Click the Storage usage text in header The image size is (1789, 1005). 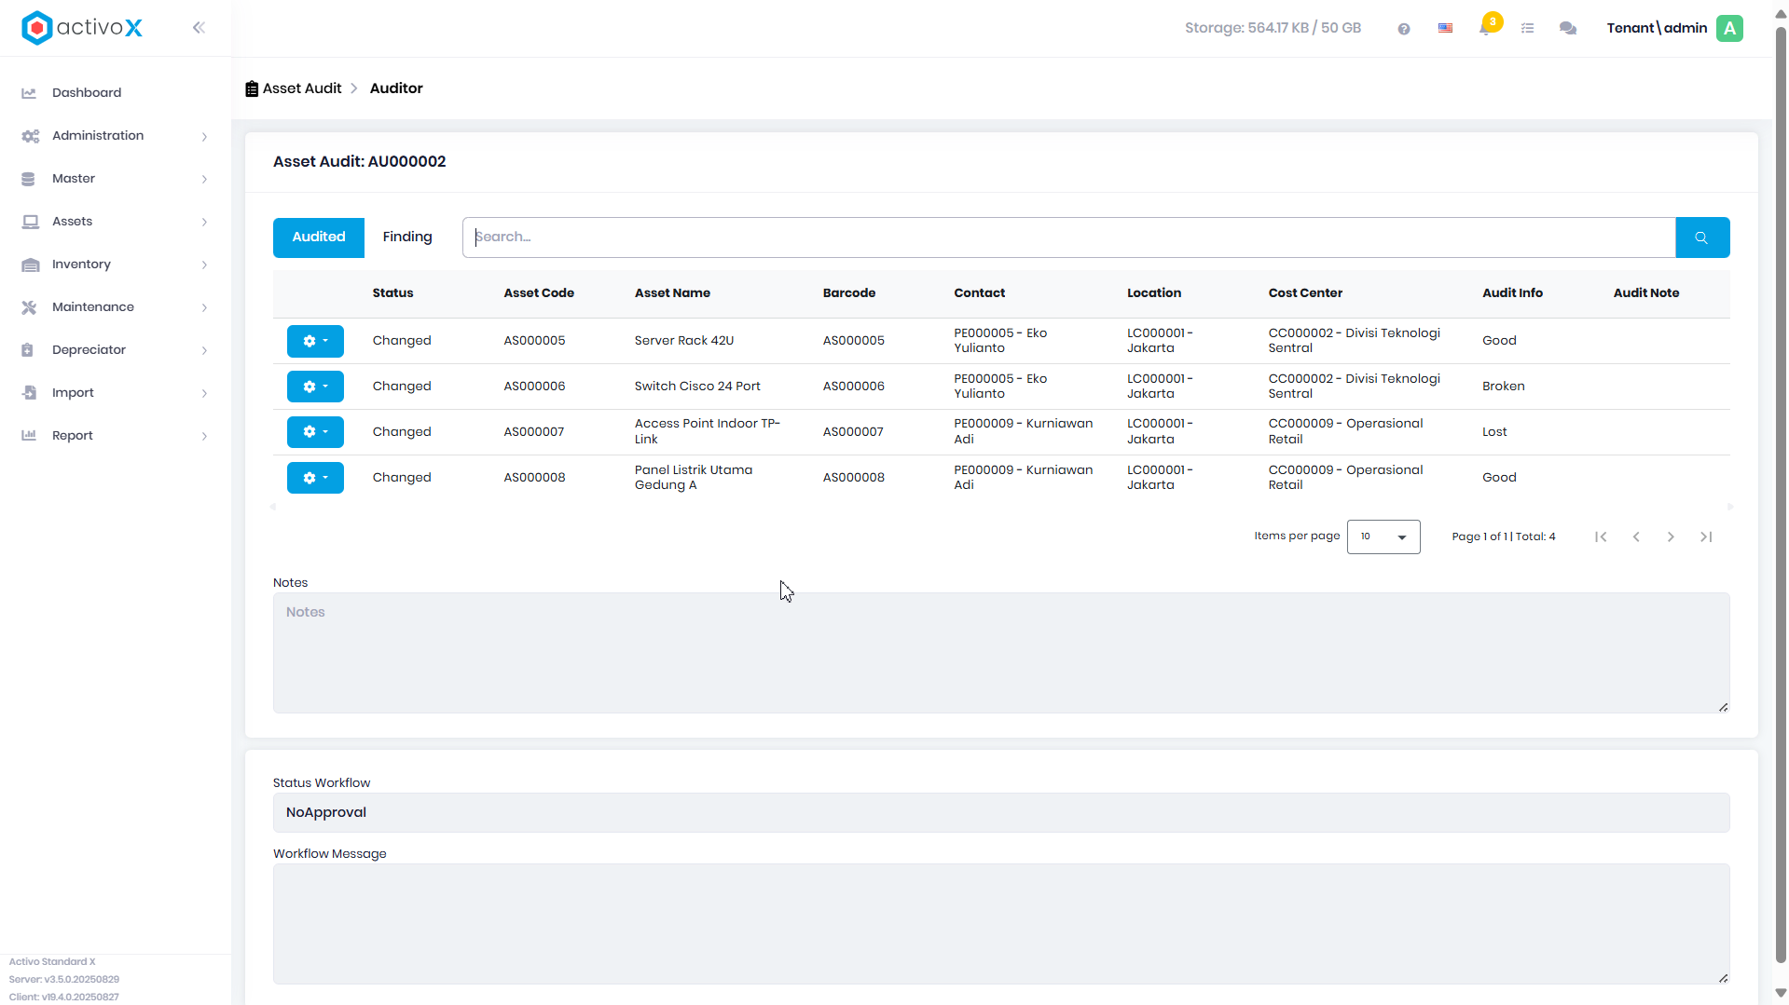[1273, 28]
